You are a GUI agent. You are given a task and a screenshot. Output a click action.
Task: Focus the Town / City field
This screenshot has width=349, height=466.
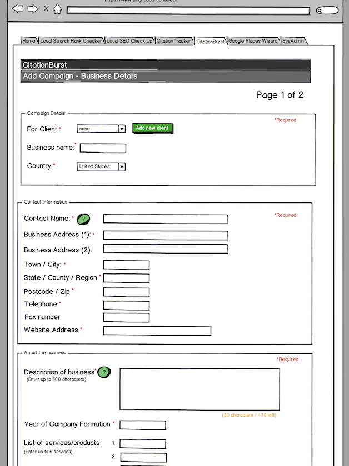(126, 265)
